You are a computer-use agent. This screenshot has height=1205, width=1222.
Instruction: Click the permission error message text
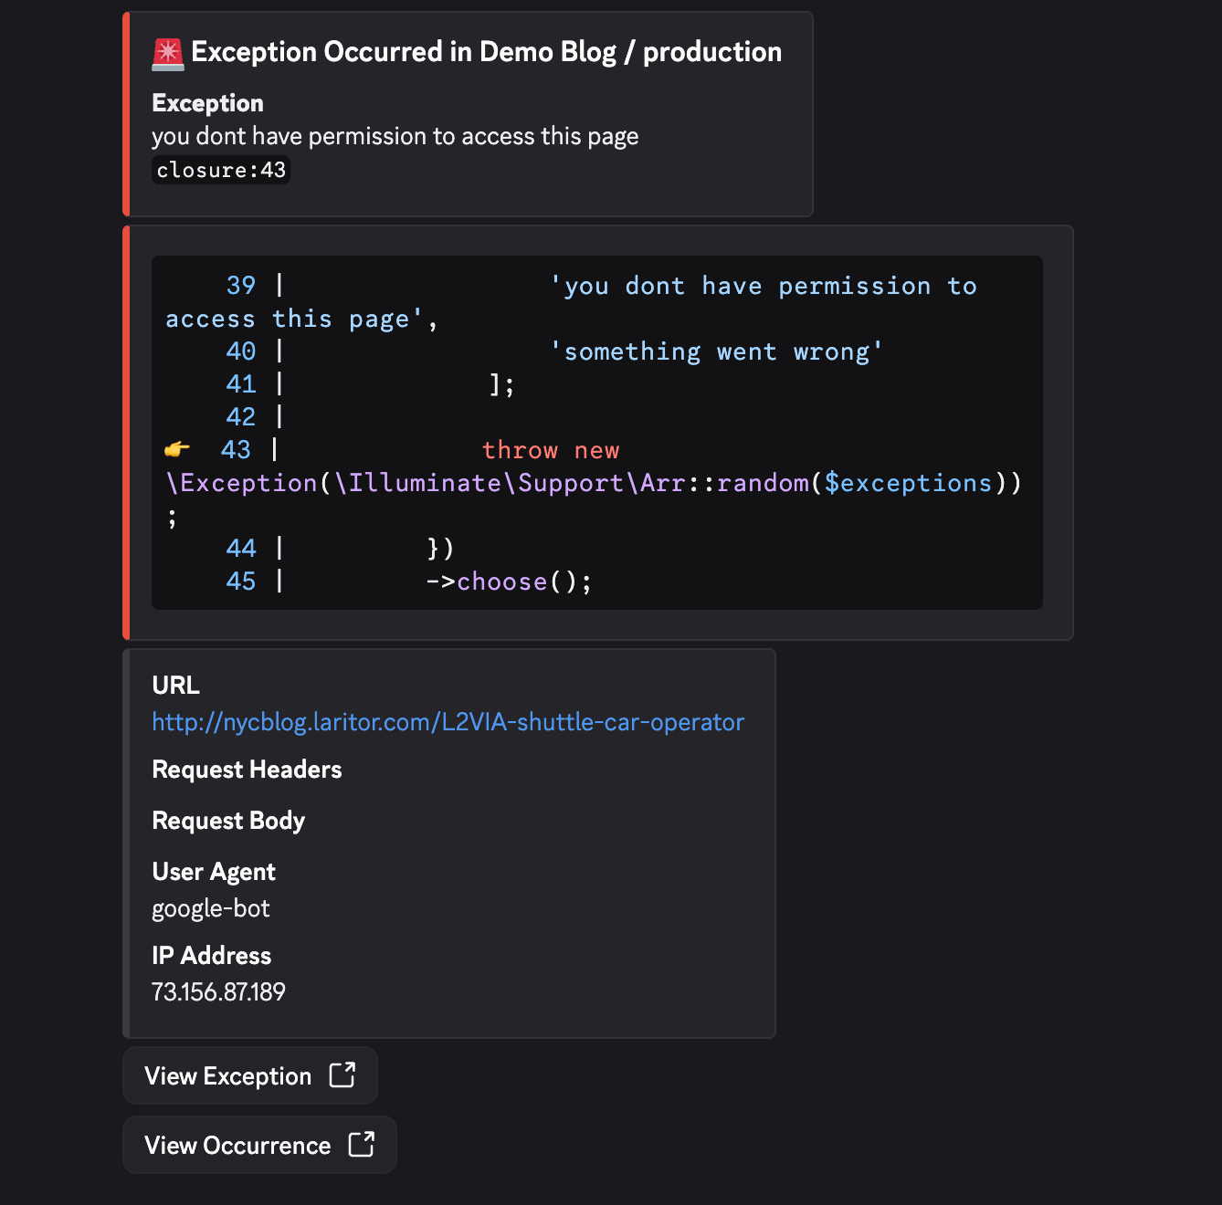[x=395, y=136]
